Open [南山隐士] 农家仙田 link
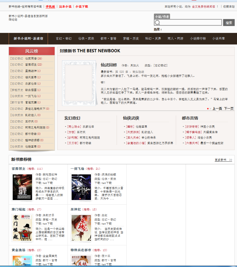This screenshot has height=267, width=237. 81,127
